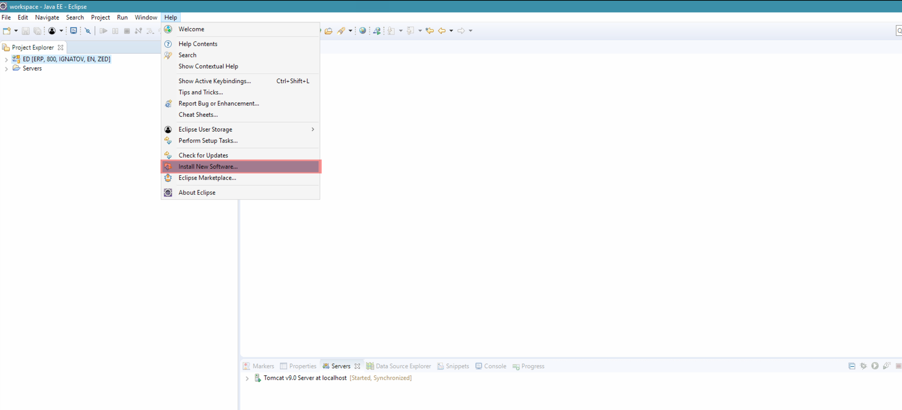
Task: Expand the ED [ERP, 800, IGNATOV, EN, ZED] project
Action: click(x=6, y=60)
